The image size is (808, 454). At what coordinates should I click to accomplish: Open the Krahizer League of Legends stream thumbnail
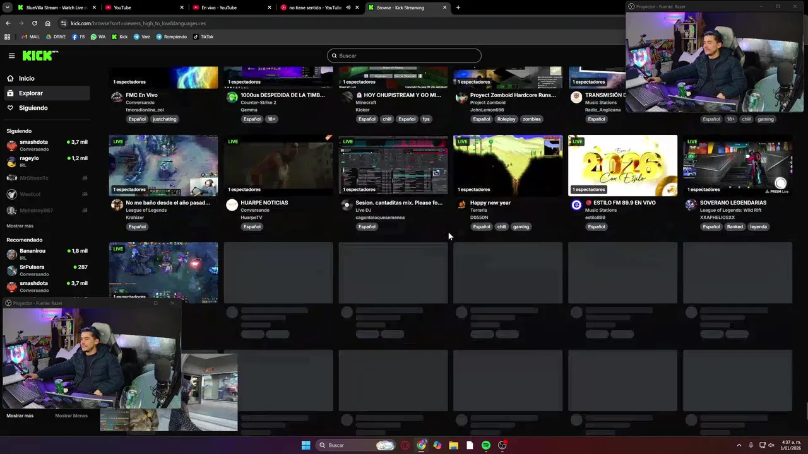coord(163,165)
